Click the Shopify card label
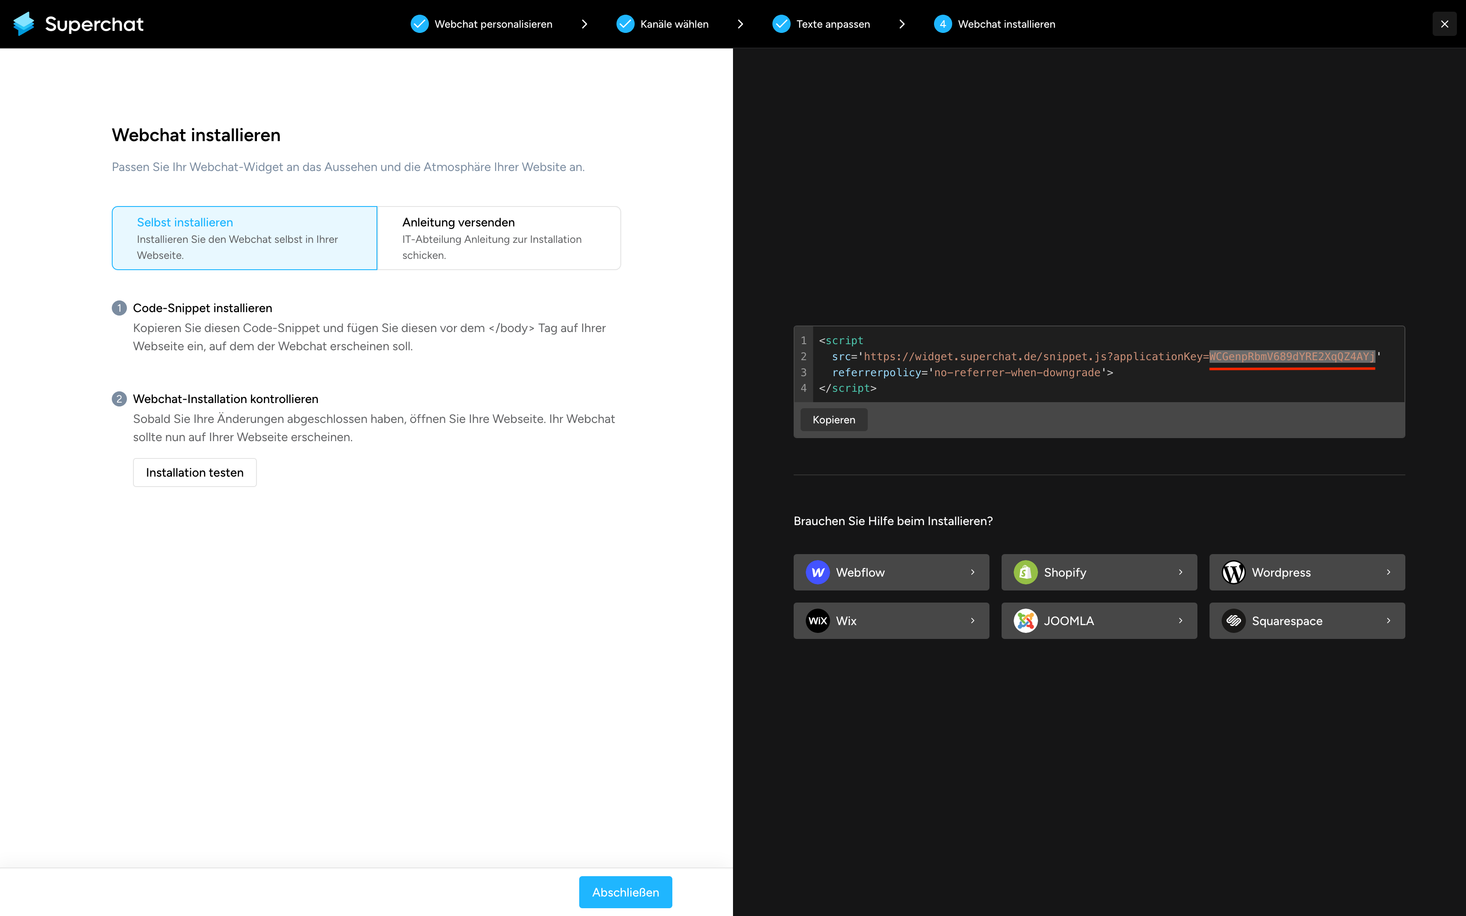The height and width of the screenshot is (916, 1466). click(1065, 572)
